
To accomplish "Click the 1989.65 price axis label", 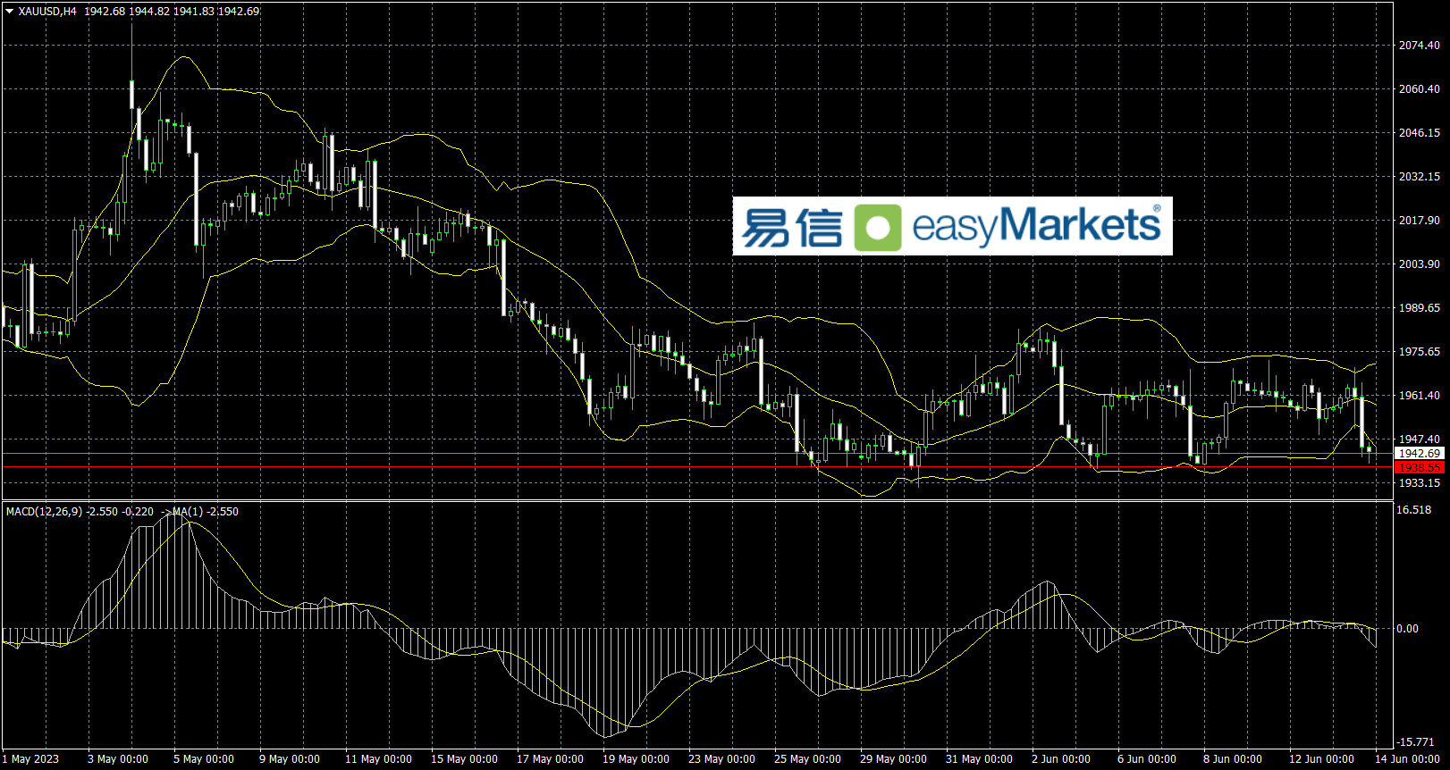I will (1420, 308).
